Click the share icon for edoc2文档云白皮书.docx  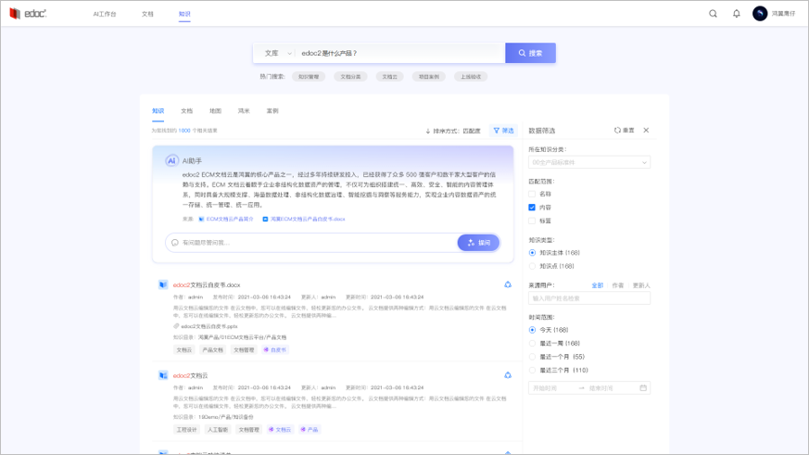point(508,284)
